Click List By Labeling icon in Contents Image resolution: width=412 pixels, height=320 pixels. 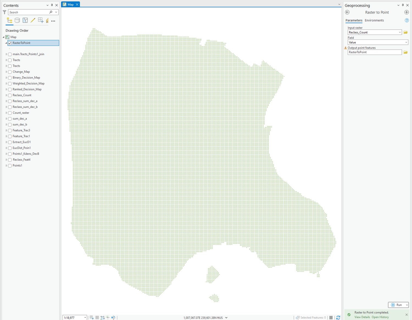pos(47,20)
